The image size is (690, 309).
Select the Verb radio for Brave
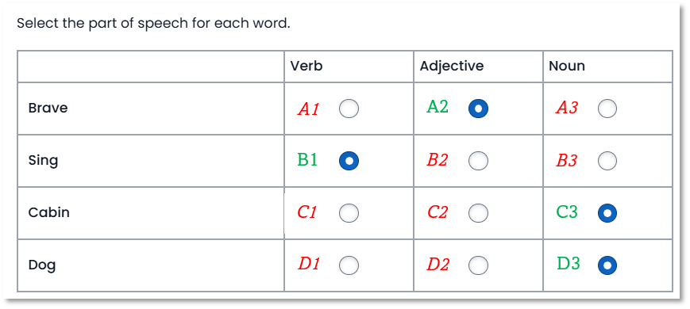pos(349,109)
